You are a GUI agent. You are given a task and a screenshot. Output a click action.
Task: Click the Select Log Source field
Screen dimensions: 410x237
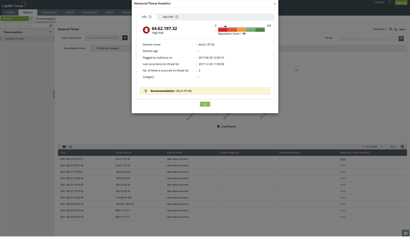[x=104, y=38]
